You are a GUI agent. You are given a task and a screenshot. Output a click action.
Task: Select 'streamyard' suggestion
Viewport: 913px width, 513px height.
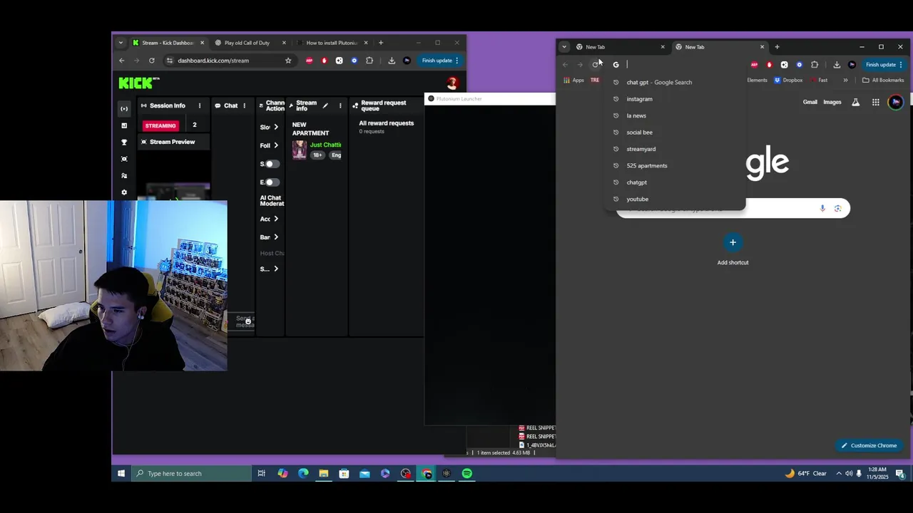pyautogui.click(x=674, y=149)
